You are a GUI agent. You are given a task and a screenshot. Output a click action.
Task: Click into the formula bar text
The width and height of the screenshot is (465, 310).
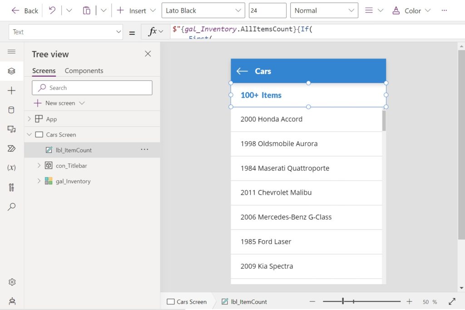tap(317, 31)
